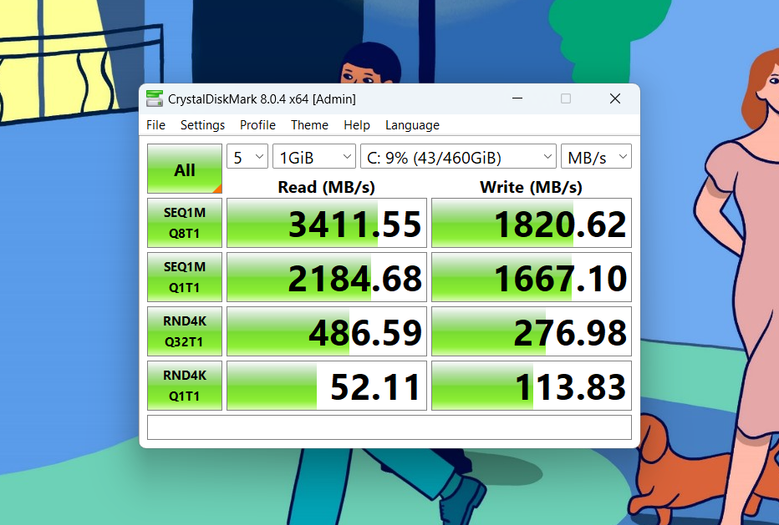The height and width of the screenshot is (525, 779).
Task: Click the SEQ1M Q1T1 write result 1667.10
Action: [531, 277]
